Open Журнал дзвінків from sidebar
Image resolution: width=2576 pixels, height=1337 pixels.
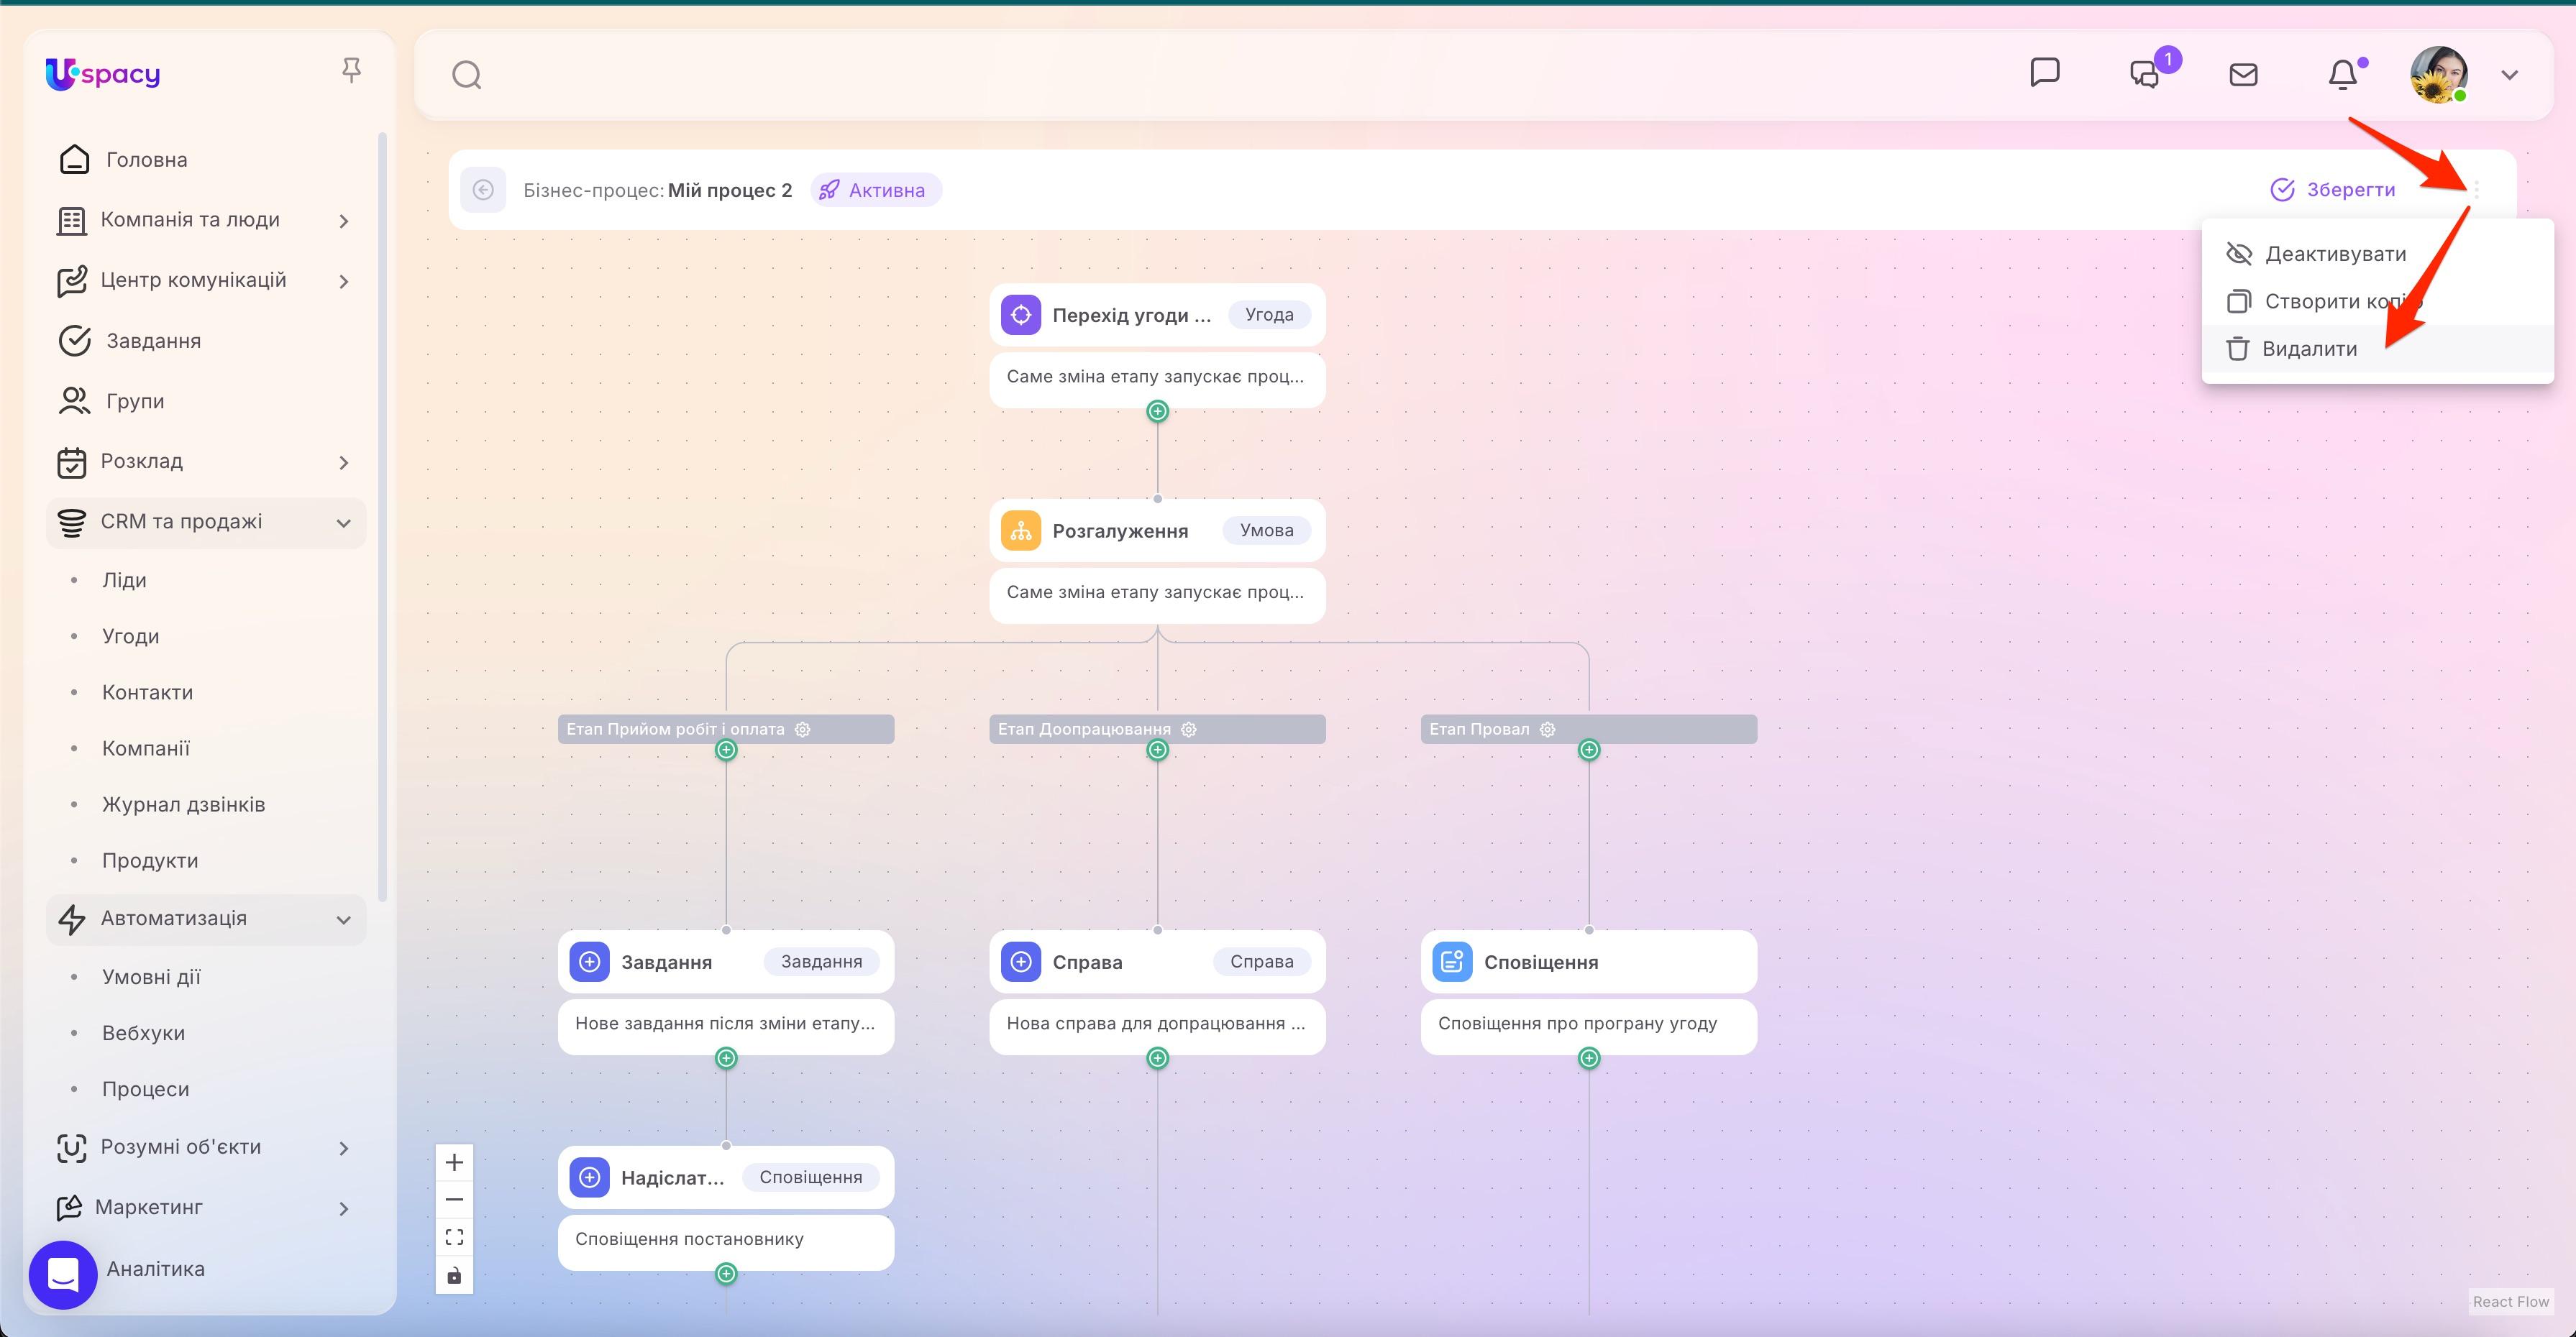tap(184, 804)
